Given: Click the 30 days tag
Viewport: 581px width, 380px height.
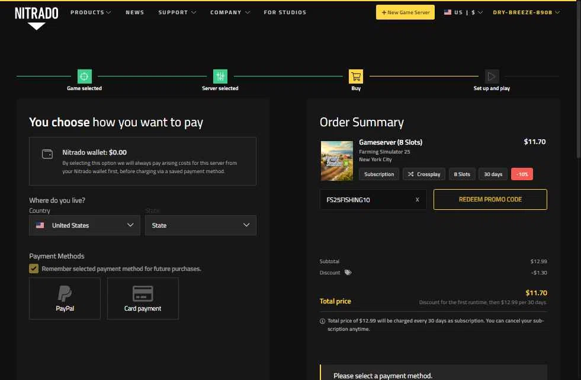Looking at the screenshot, I should pyautogui.click(x=493, y=174).
